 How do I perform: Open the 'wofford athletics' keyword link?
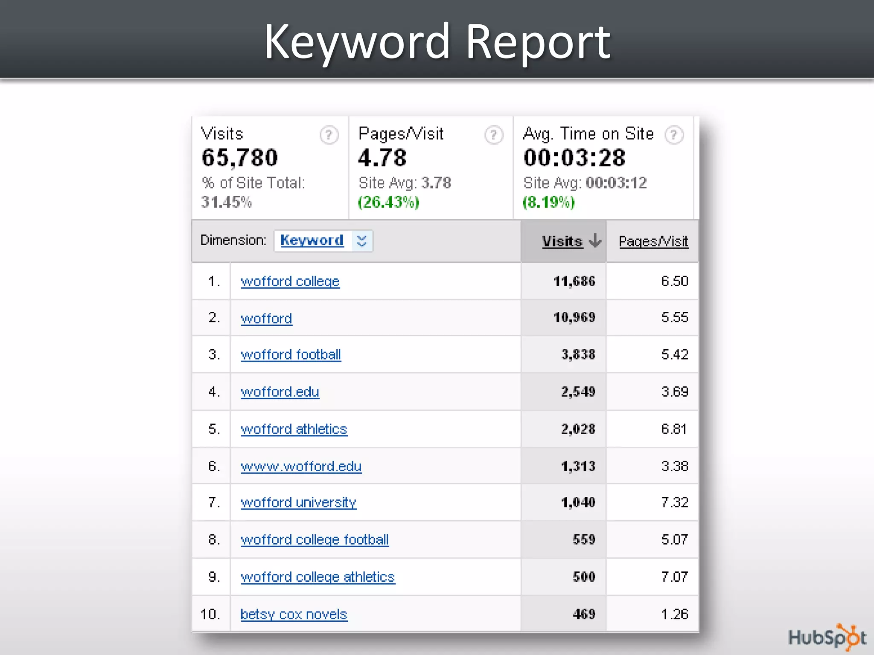(294, 429)
